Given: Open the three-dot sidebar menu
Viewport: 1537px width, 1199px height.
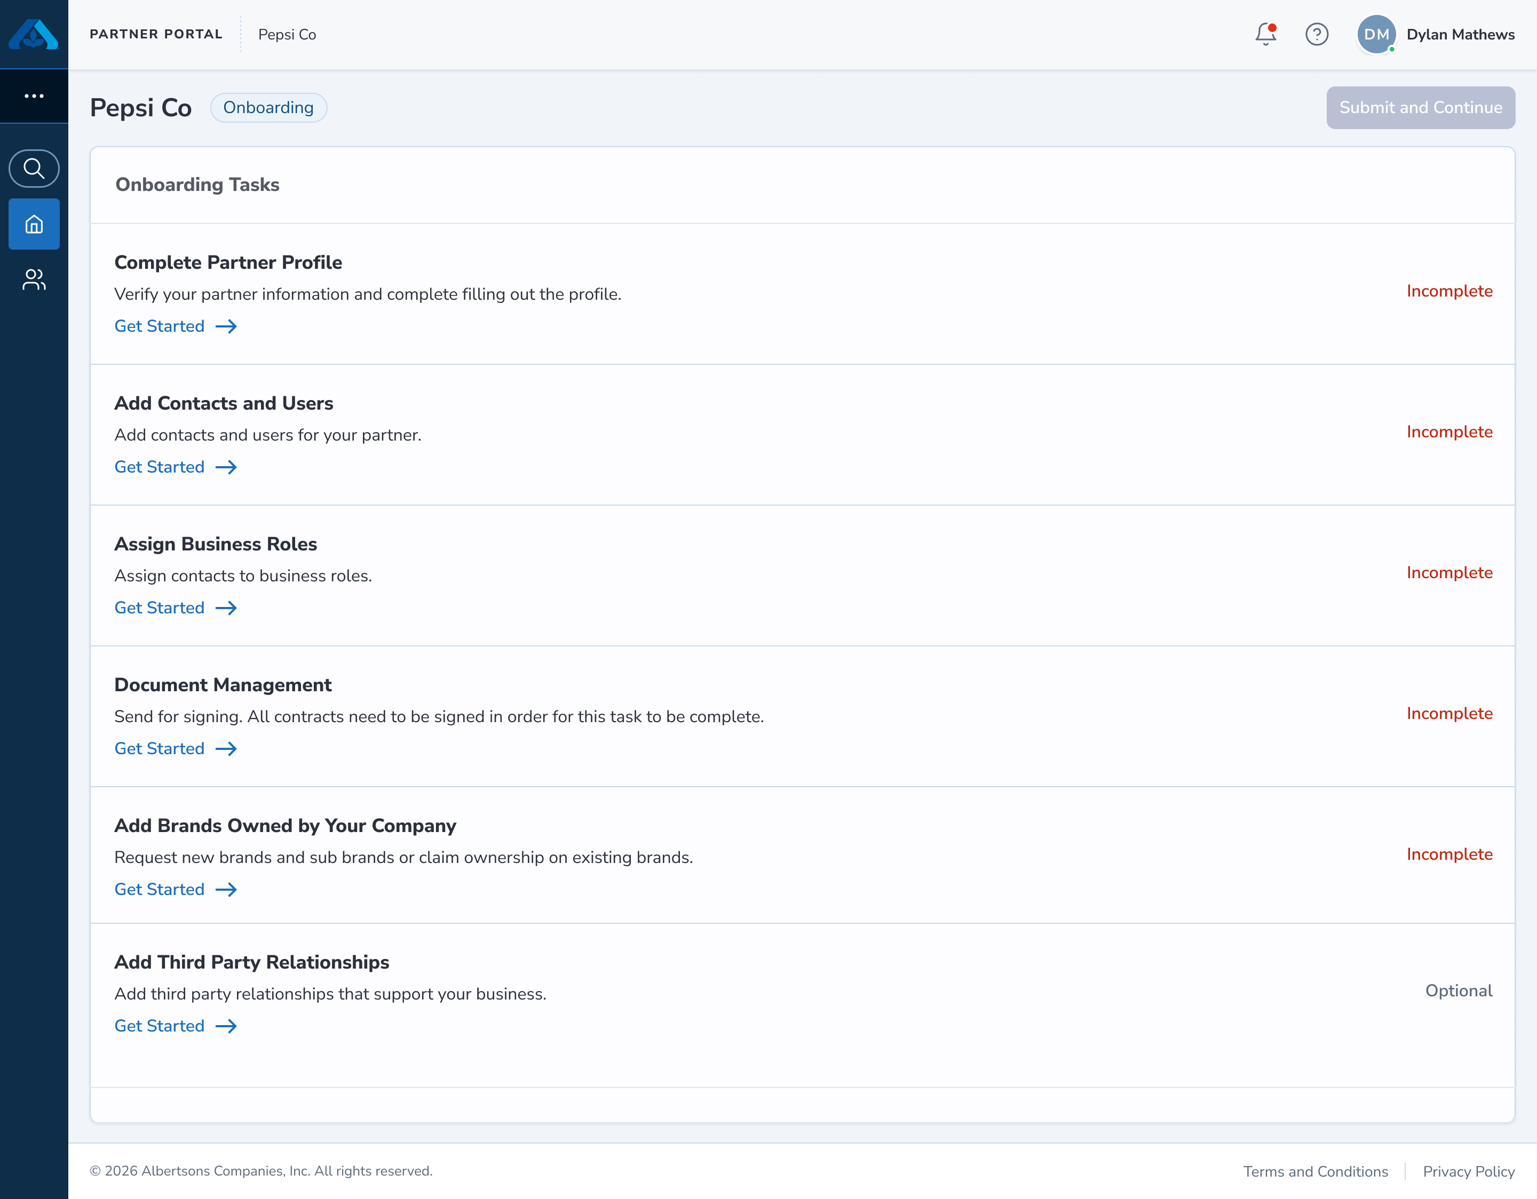Looking at the screenshot, I should (x=34, y=97).
